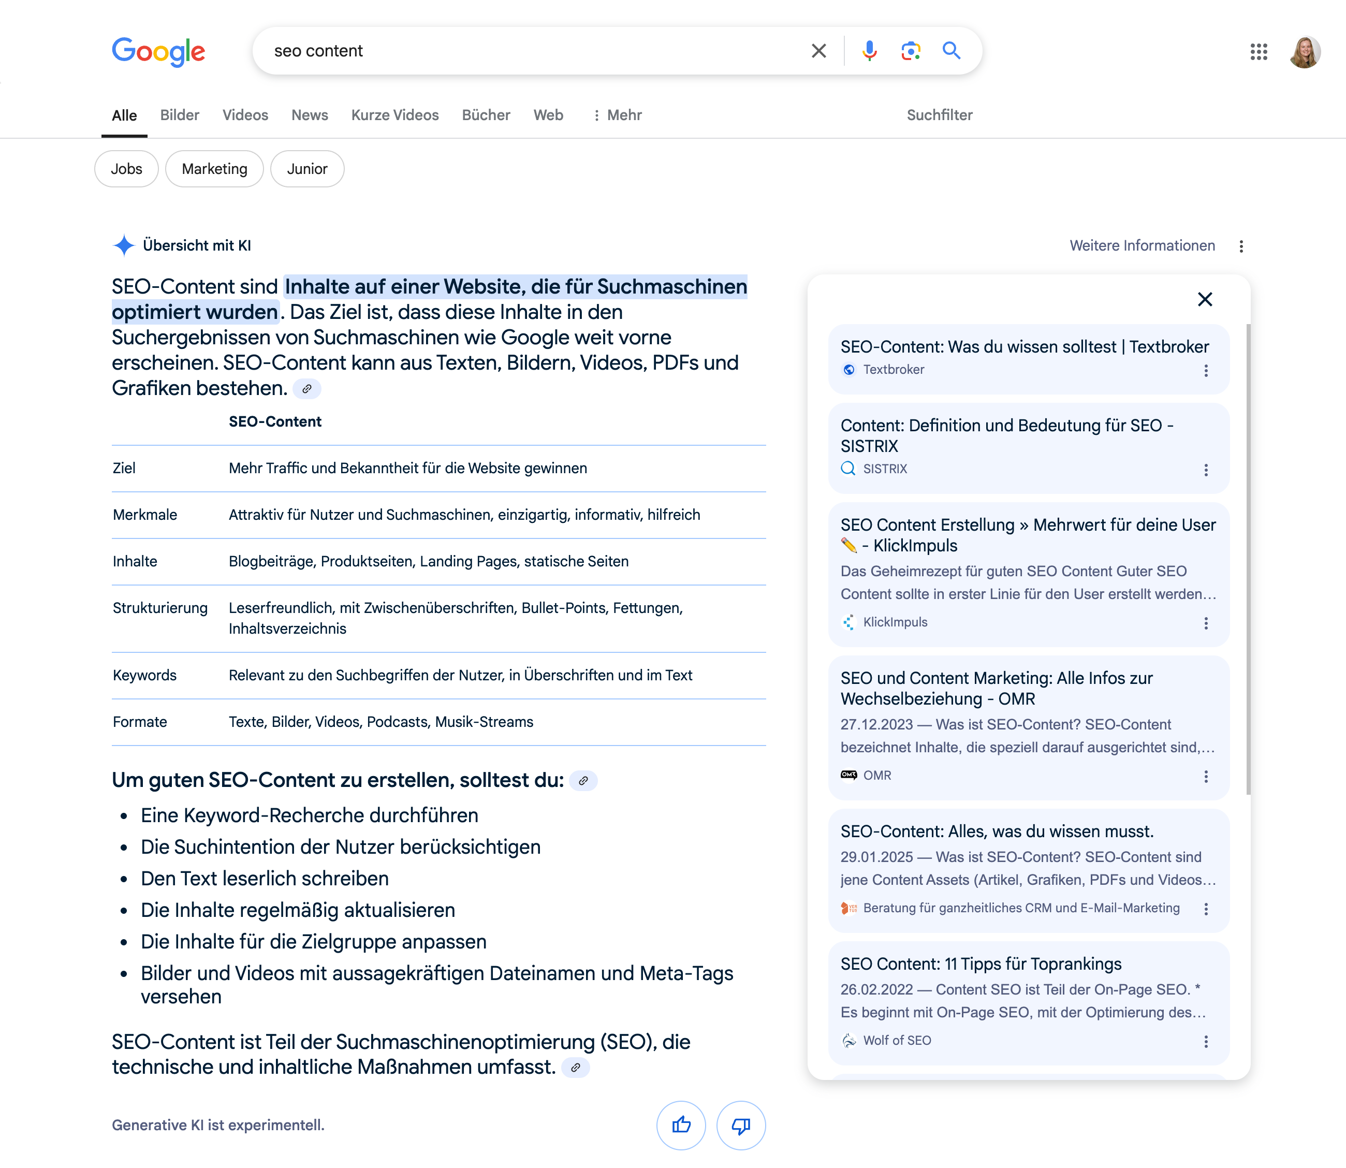Expand the Mehr tab menu
The width and height of the screenshot is (1346, 1168).
(x=617, y=115)
